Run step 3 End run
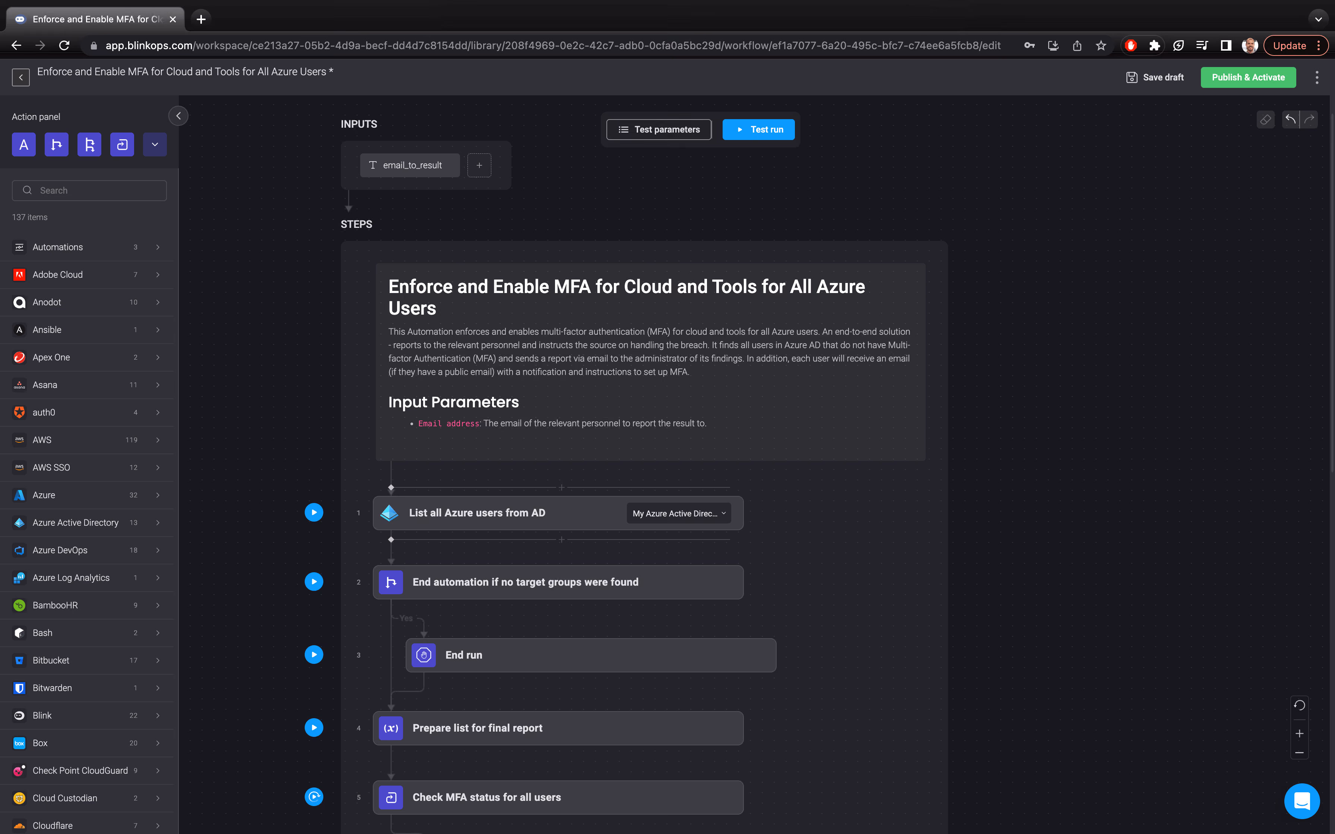Image resolution: width=1335 pixels, height=834 pixels. (x=314, y=655)
